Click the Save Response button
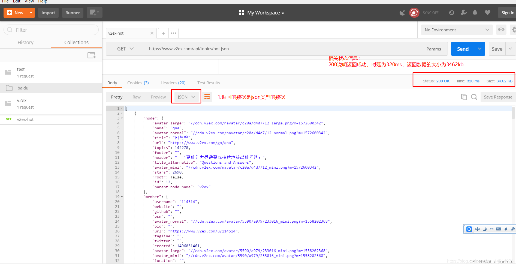516x266 pixels. (498, 97)
